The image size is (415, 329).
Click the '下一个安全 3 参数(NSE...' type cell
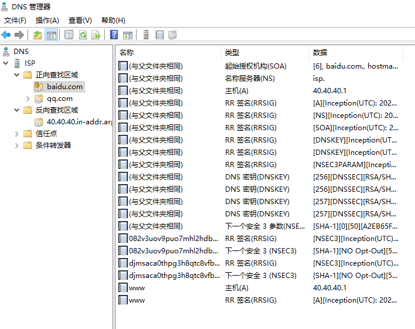coord(265,226)
